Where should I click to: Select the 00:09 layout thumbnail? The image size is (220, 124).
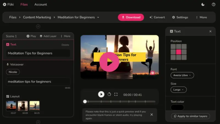(x=23, y=106)
